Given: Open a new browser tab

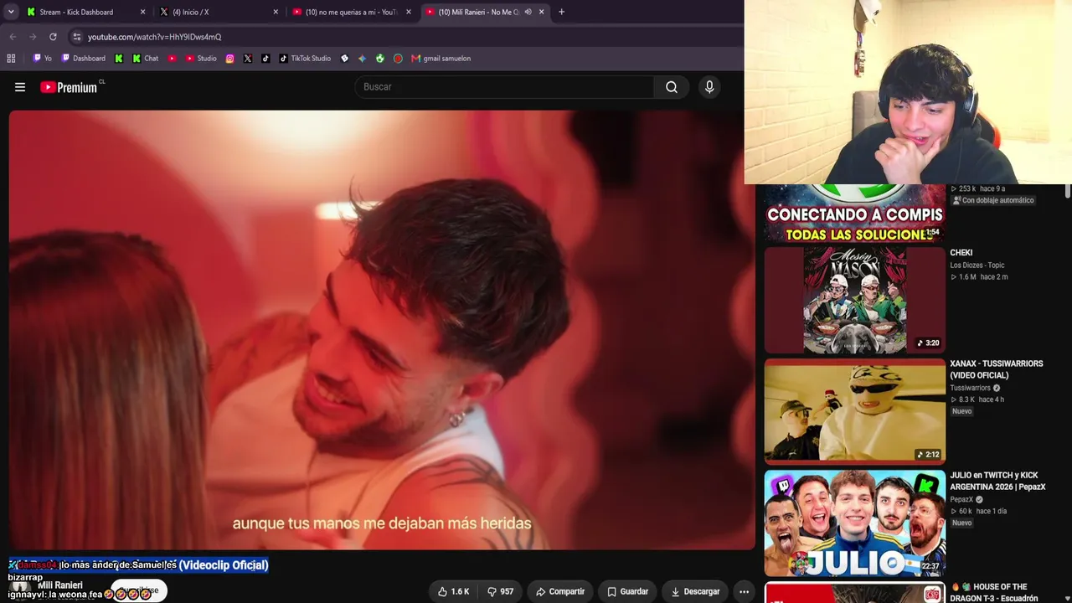Looking at the screenshot, I should 561,12.
